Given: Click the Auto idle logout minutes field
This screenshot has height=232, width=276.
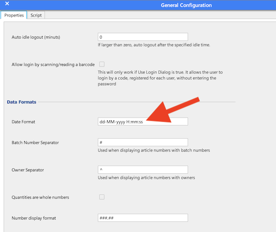Looking at the screenshot, I should 143,37.
